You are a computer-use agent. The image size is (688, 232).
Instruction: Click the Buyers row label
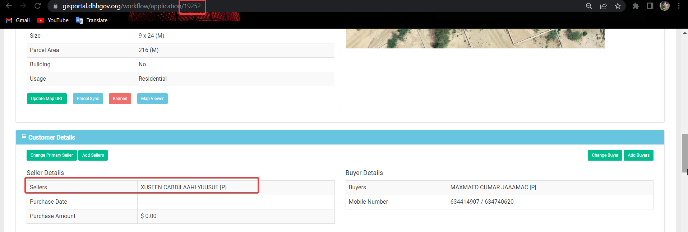[x=357, y=187]
